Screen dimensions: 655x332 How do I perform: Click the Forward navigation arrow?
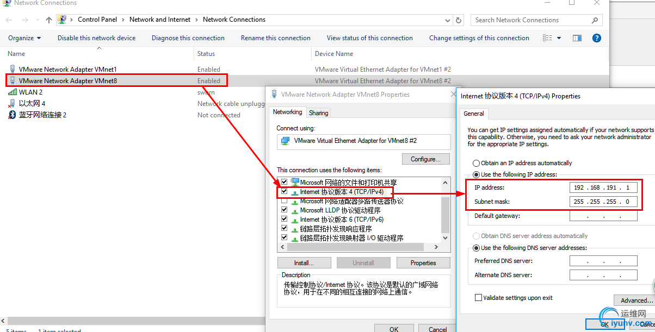tap(24, 20)
